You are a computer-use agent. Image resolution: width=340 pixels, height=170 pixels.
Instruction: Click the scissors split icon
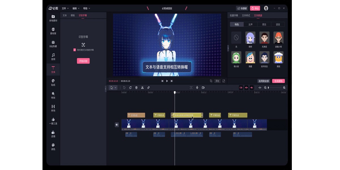[142, 88]
